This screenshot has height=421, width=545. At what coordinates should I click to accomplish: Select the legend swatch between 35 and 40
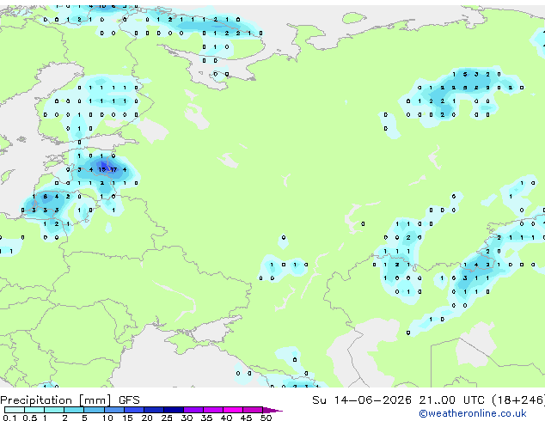213,410
